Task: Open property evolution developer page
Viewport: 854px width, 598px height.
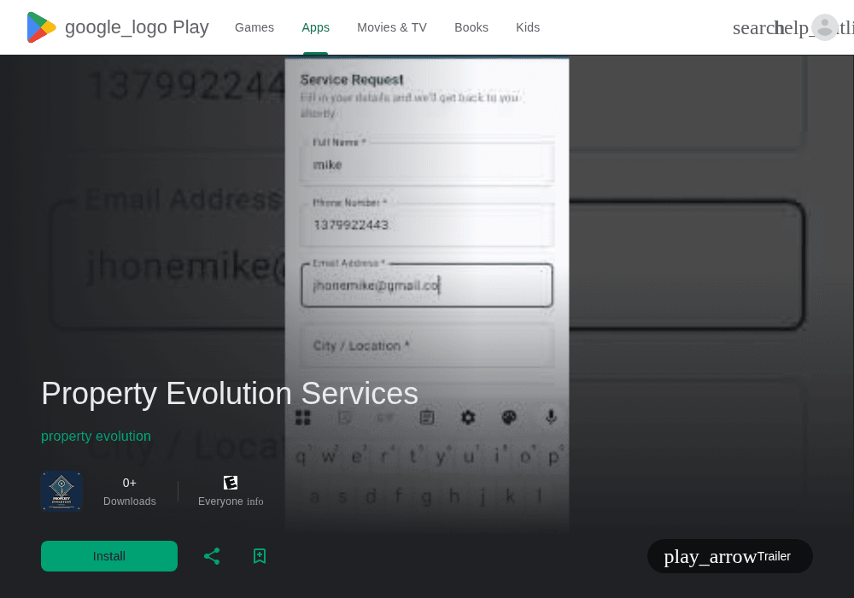Action: pos(96,437)
